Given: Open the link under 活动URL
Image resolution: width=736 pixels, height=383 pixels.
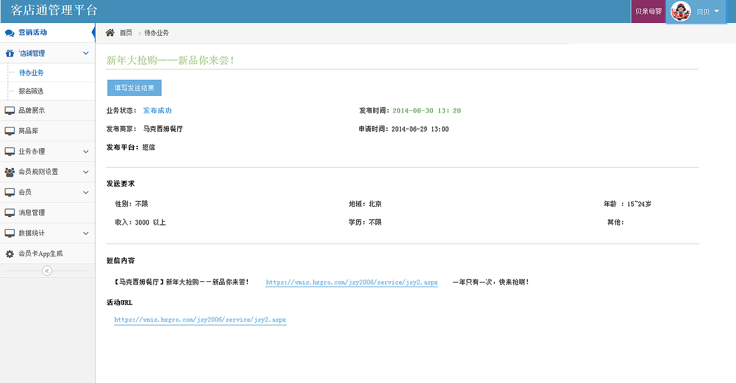Looking at the screenshot, I should pyautogui.click(x=200, y=320).
